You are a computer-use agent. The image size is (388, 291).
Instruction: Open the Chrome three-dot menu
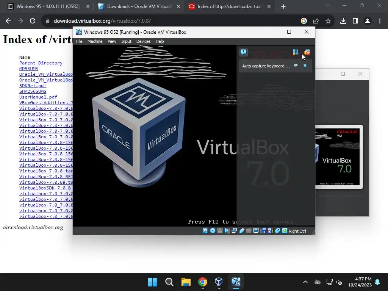coord(380,21)
